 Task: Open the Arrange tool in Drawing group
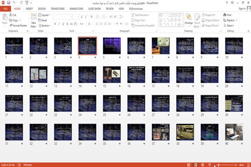coord(189,21)
